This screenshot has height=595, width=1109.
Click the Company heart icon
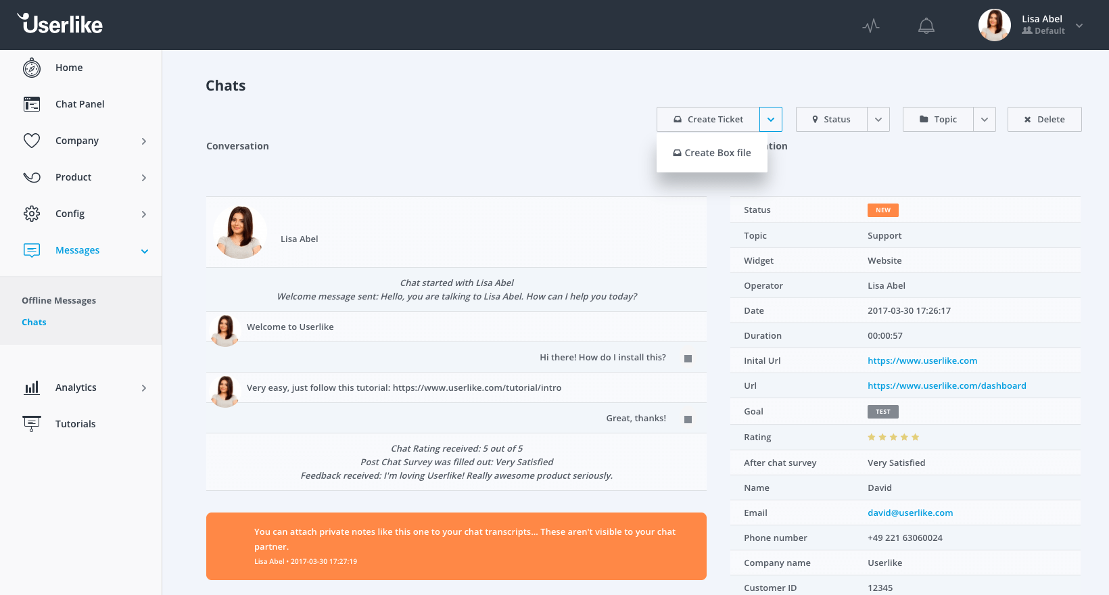[32, 141]
